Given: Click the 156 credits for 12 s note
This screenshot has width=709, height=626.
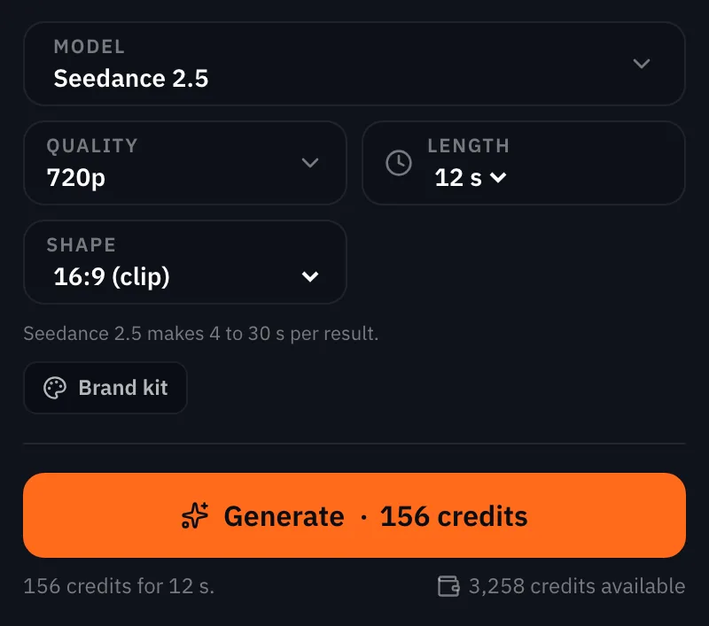Looking at the screenshot, I should (x=119, y=586).
